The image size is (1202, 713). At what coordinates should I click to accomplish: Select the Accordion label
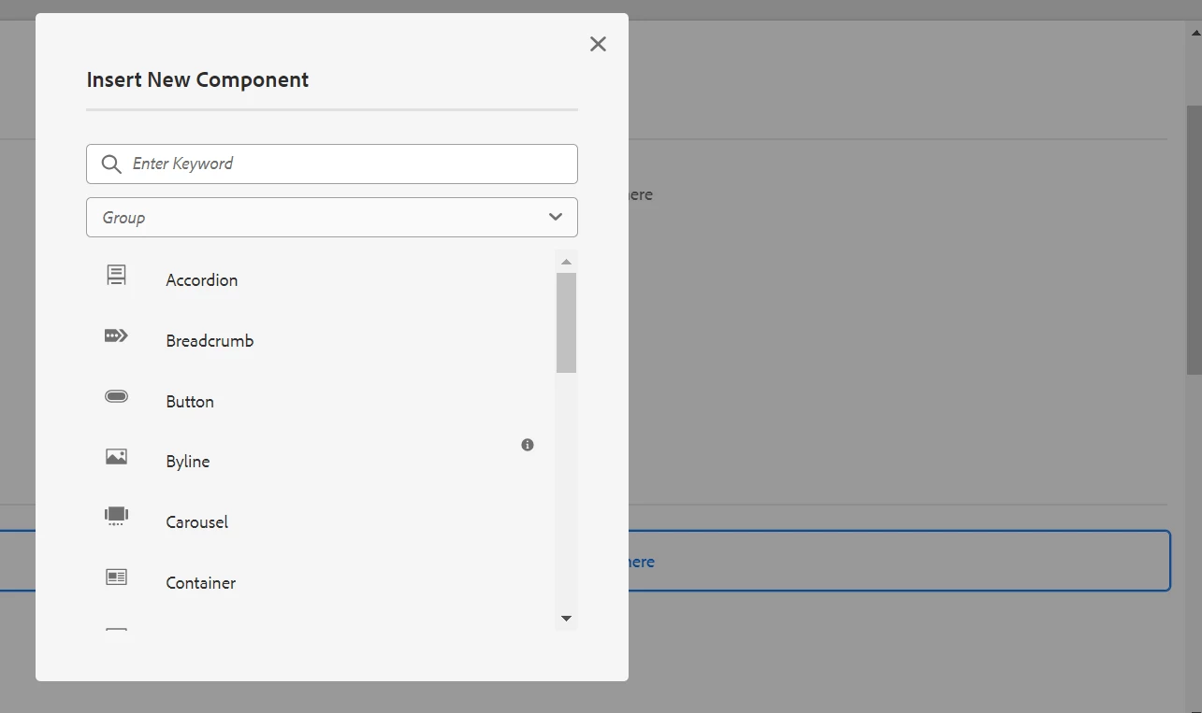point(202,280)
